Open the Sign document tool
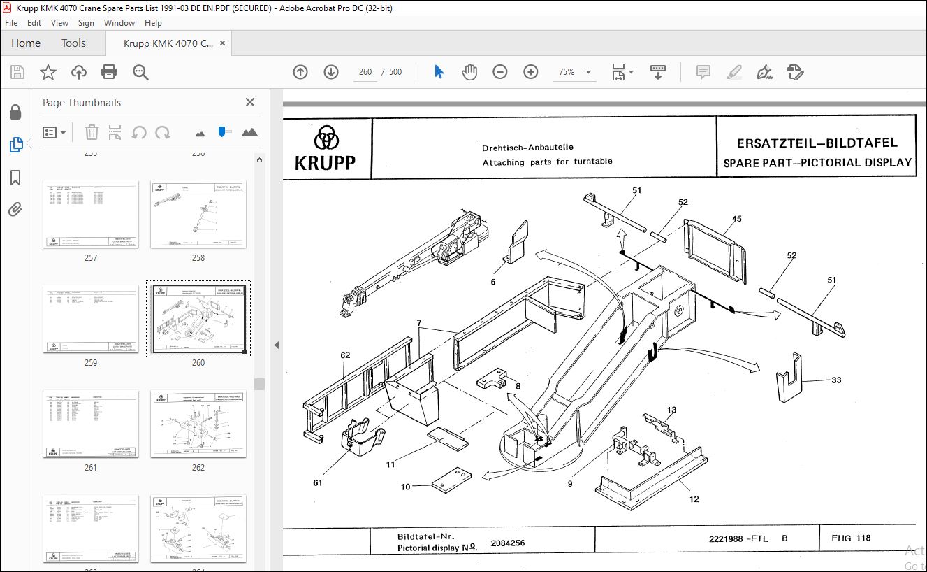This screenshot has width=927, height=572. pyautogui.click(x=764, y=72)
